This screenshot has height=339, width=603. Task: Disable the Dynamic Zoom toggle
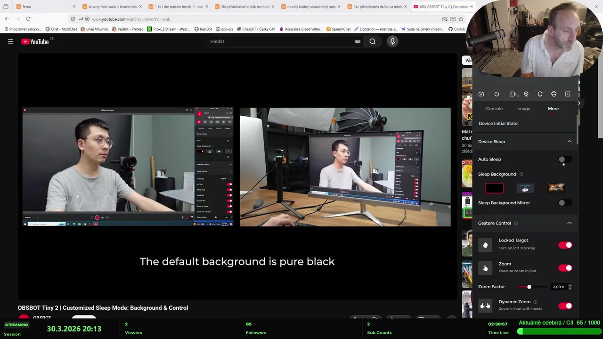click(x=565, y=306)
